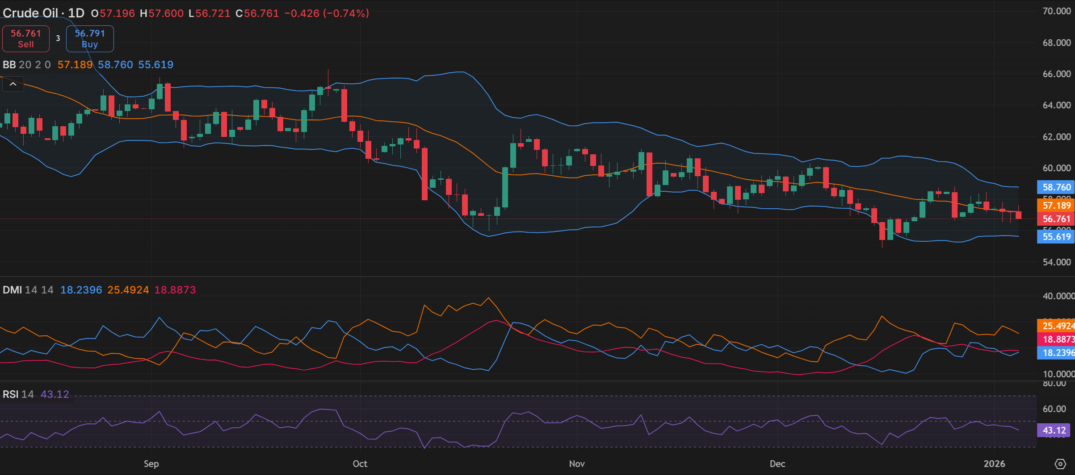The height and width of the screenshot is (475, 1075).
Task: Click the blue 55.619 lower band label
Action: coord(1056,237)
